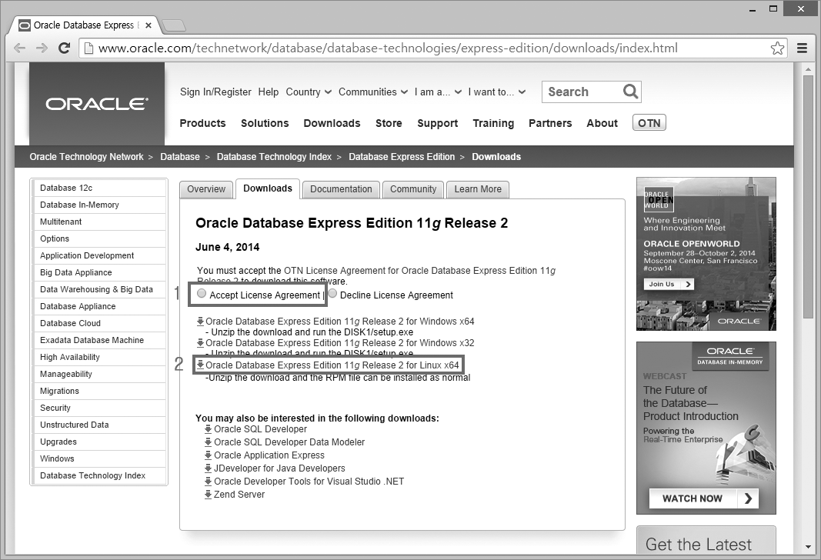Switch to the Documentation tab

point(341,189)
